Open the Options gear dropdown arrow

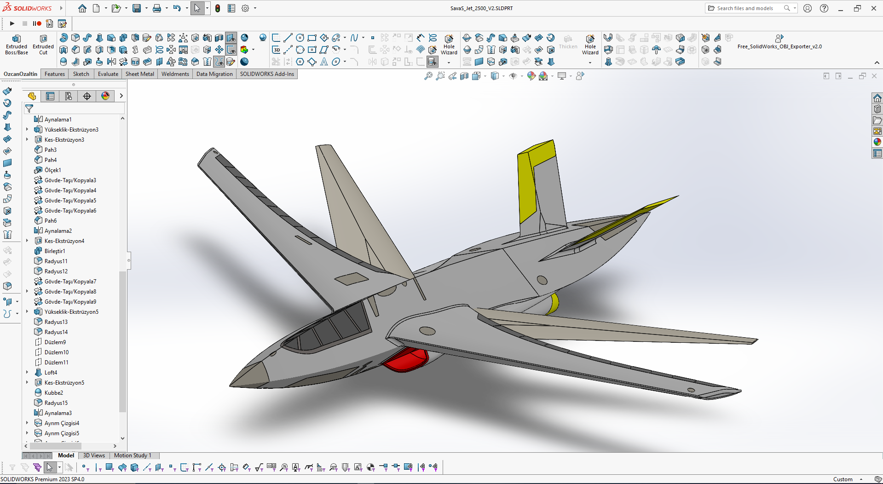(255, 8)
